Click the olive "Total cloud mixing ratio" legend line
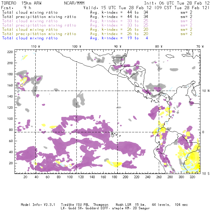211x211 pixels. [30, 30]
